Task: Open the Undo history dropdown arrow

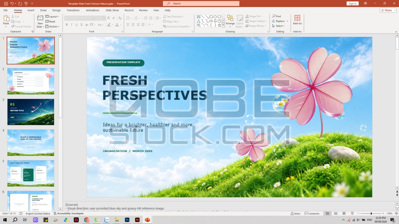Action: click(x=16, y=3)
